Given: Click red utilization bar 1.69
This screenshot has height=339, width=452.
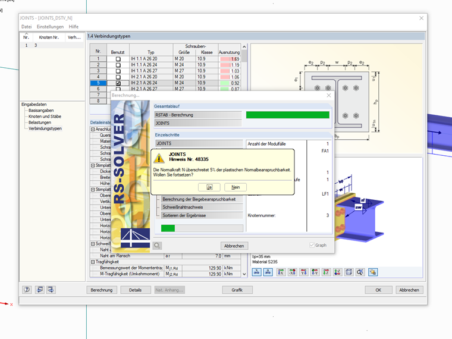Looking at the screenshot, I should pos(230,59).
